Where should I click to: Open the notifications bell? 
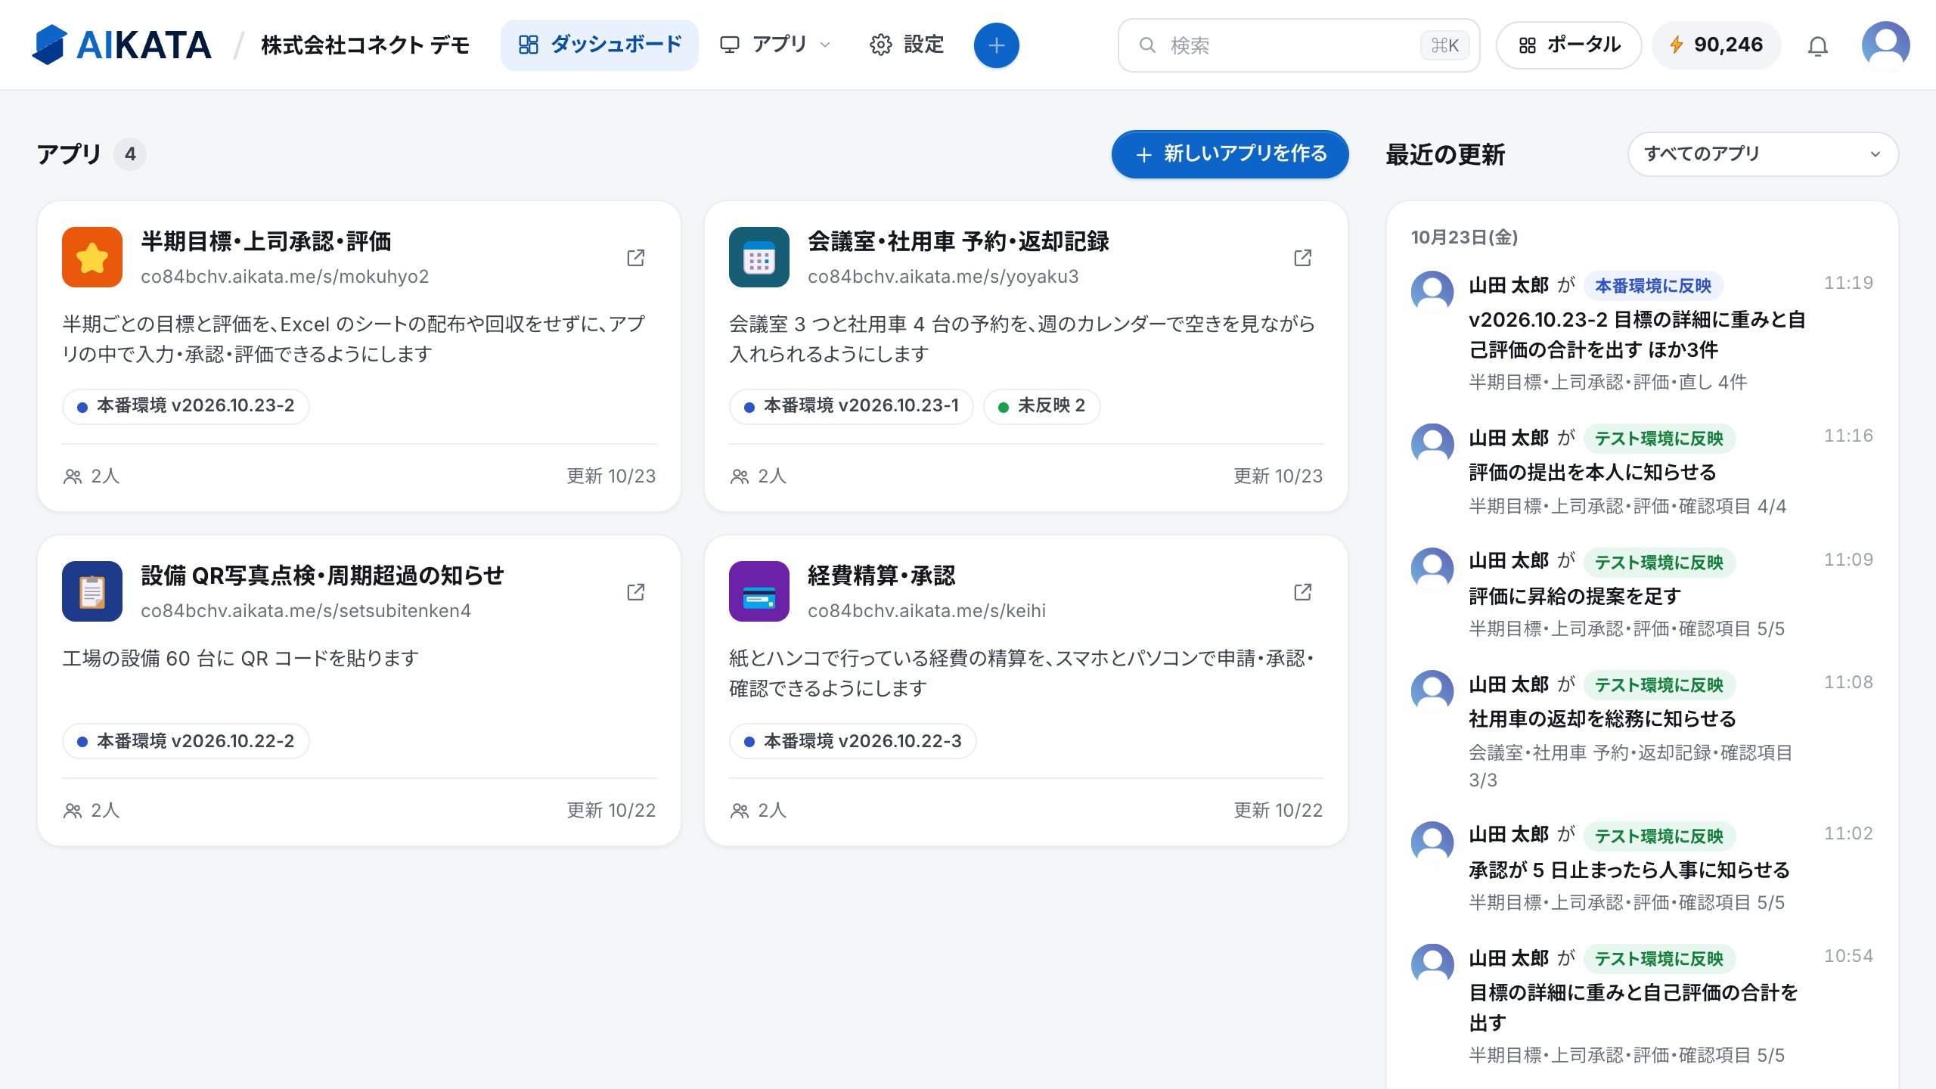[1817, 46]
